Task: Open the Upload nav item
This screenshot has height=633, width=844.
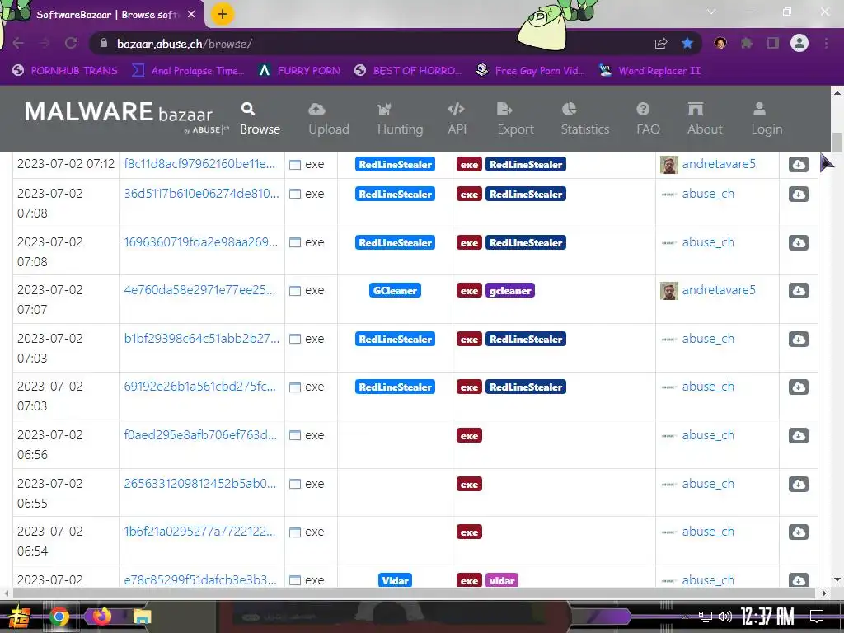Action: coord(328,119)
